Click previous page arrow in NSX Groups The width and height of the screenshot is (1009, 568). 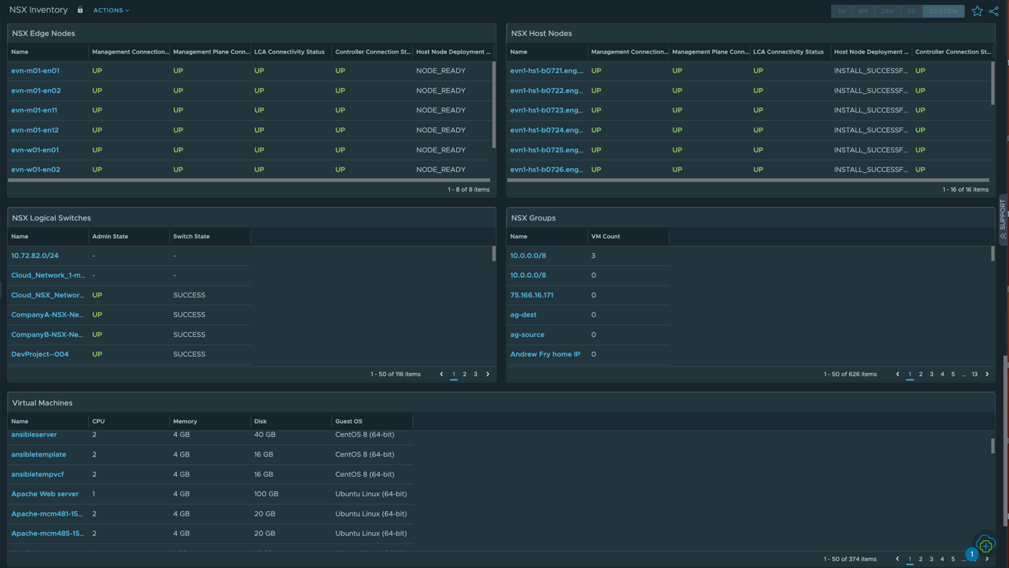(897, 374)
